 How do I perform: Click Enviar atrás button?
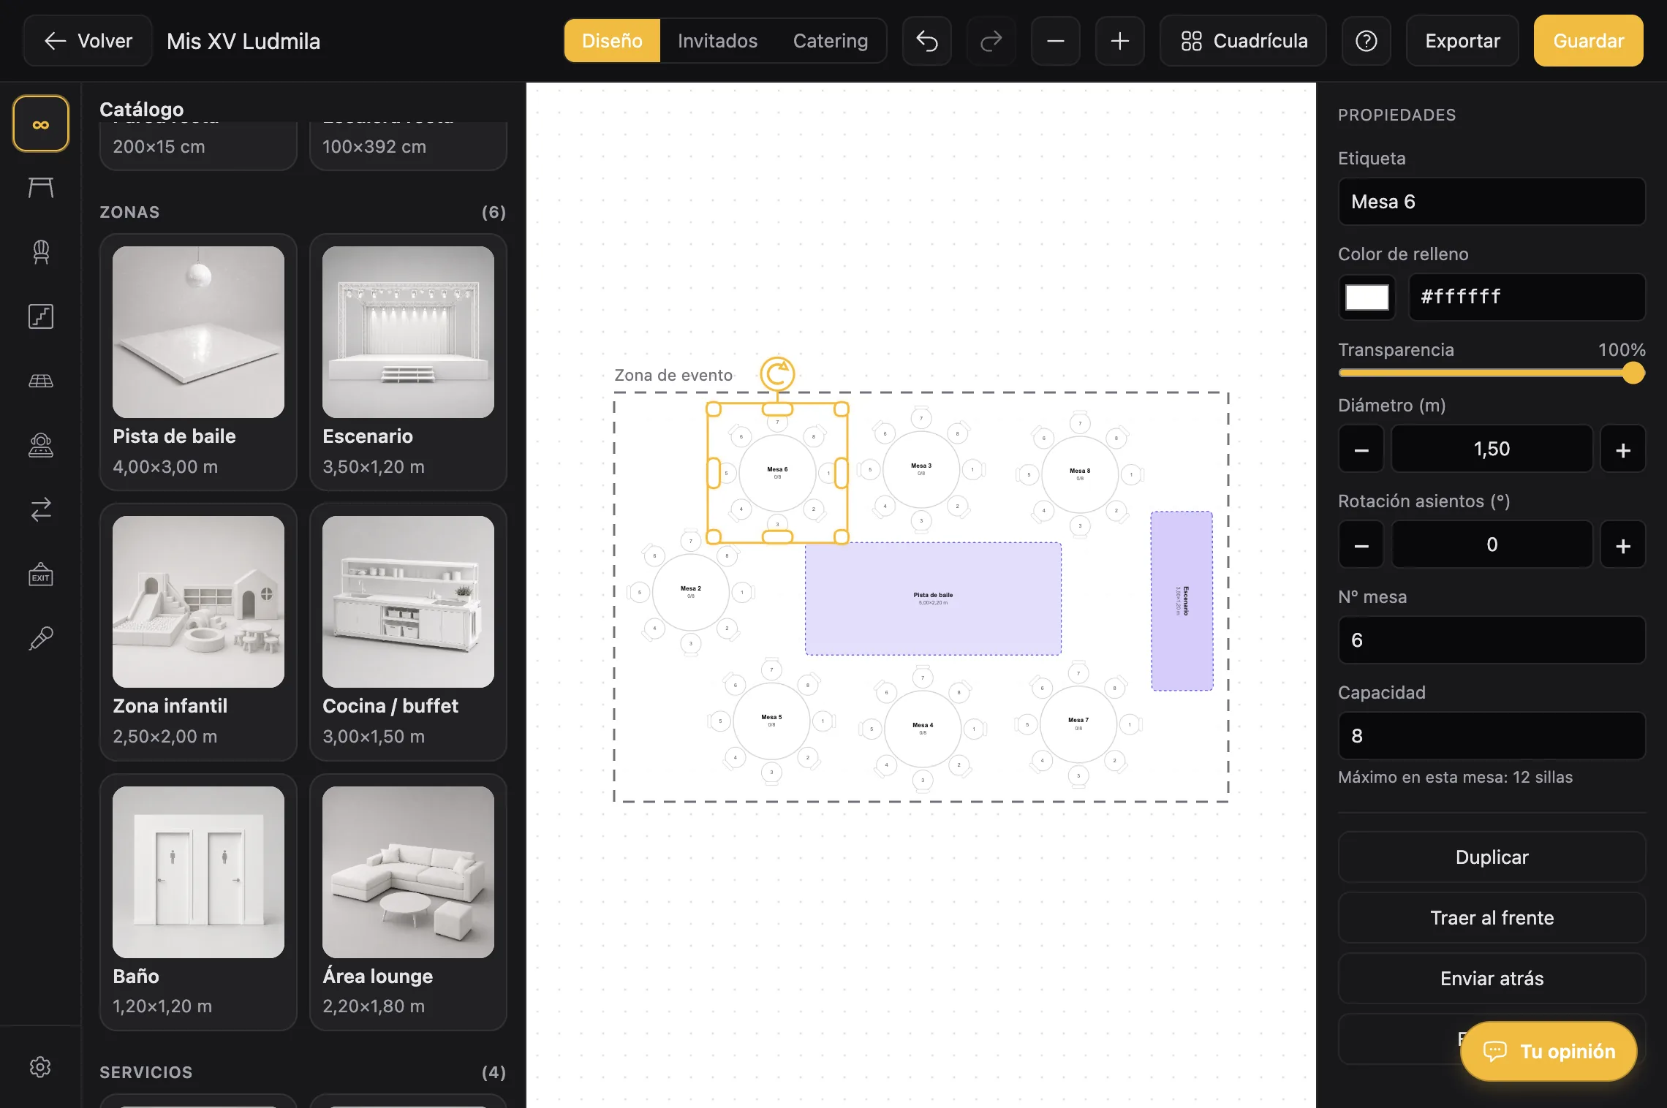(x=1492, y=979)
